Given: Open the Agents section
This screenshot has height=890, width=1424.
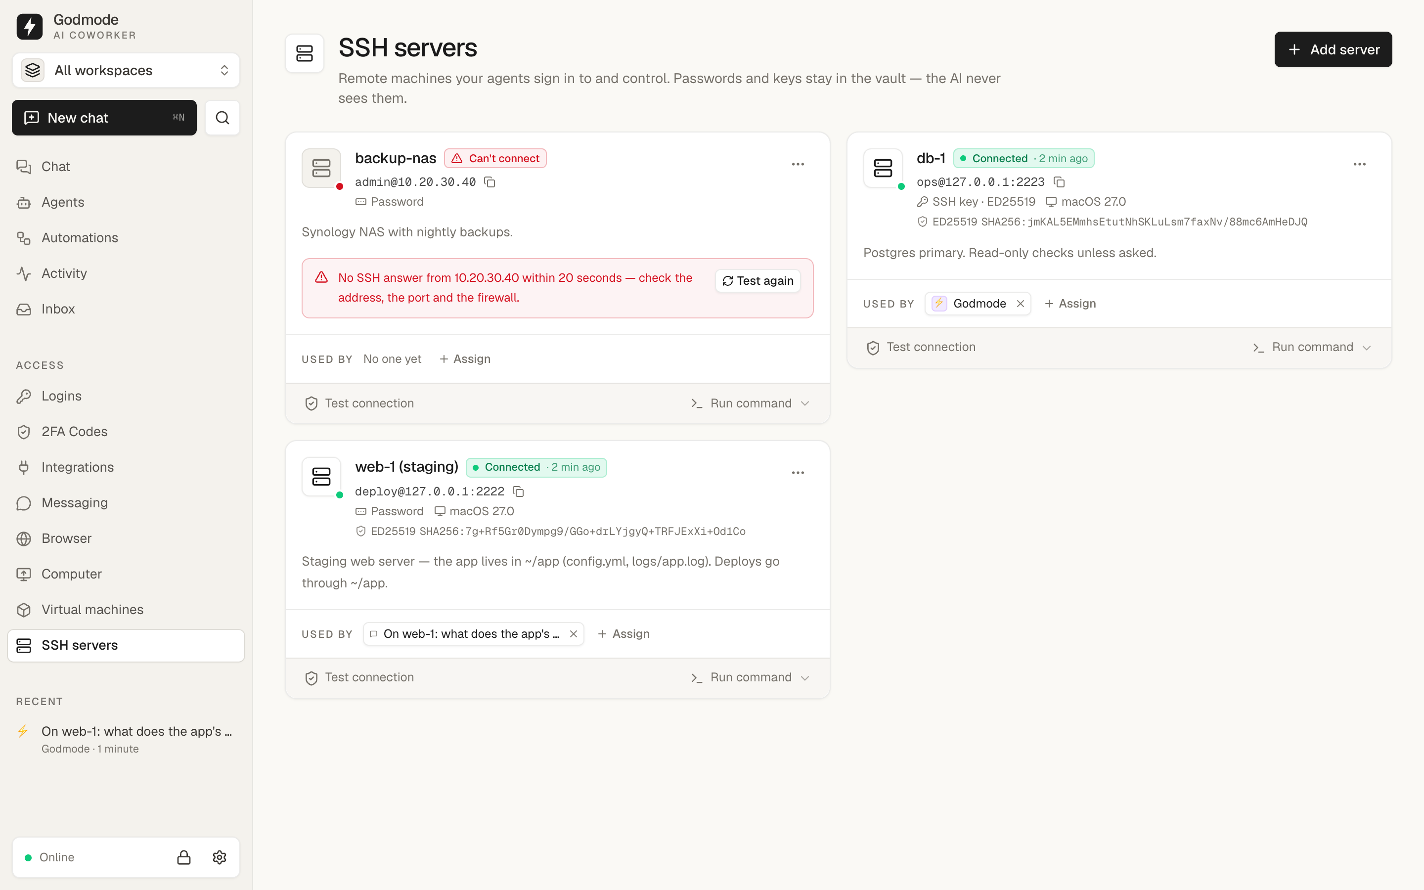Looking at the screenshot, I should [126, 202].
